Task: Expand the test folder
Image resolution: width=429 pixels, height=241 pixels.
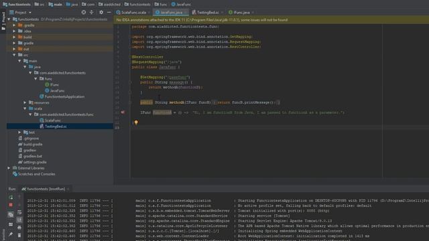Action: pyautogui.click(x=19, y=133)
